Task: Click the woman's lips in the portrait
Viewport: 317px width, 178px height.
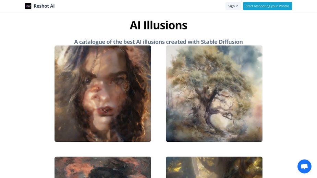Action: pyautogui.click(x=105, y=111)
